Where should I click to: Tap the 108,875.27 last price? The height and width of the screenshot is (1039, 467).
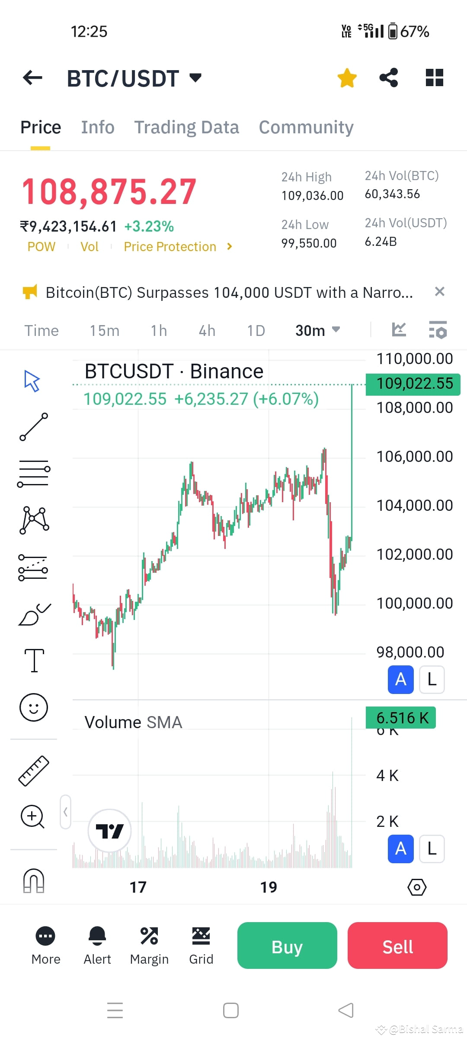click(x=109, y=191)
